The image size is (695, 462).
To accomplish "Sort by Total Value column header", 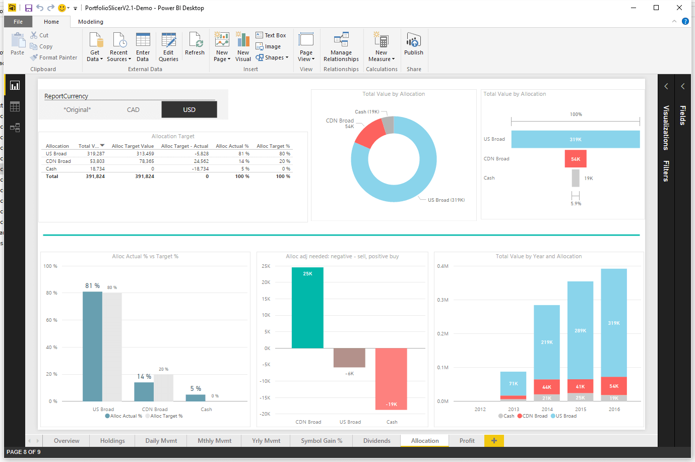I will [89, 146].
